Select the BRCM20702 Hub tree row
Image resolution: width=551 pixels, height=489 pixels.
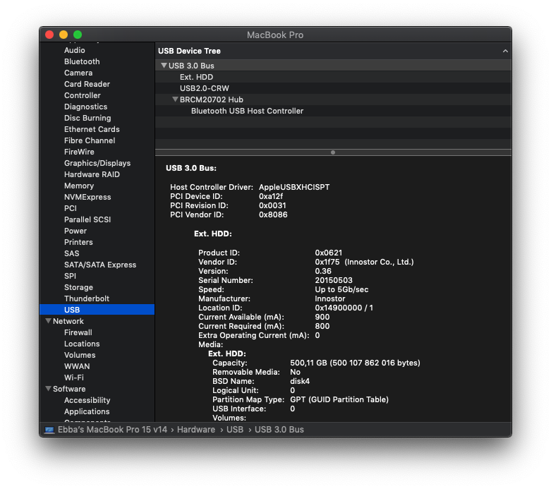(x=333, y=99)
